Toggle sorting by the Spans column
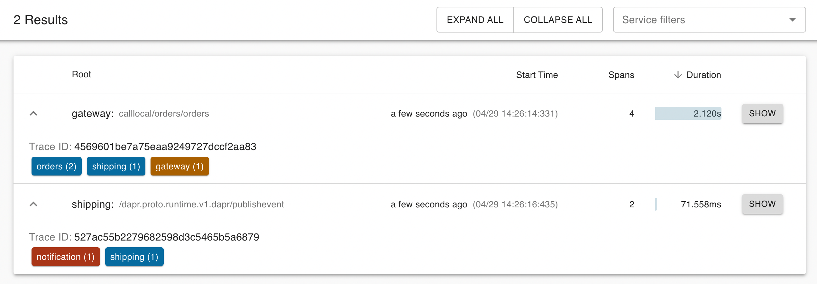Image resolution: width=817 pixels, height=284 pixels. click(621, 75)
